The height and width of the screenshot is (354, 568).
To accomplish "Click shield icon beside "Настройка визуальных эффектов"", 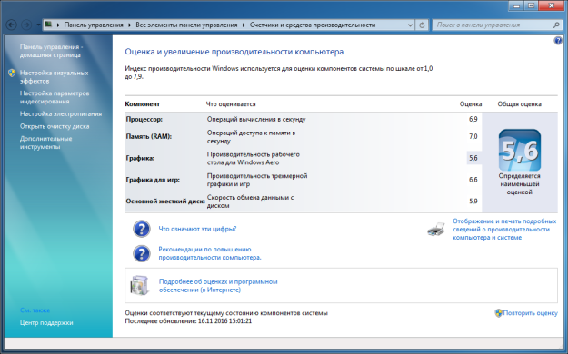I will (12, 74).
